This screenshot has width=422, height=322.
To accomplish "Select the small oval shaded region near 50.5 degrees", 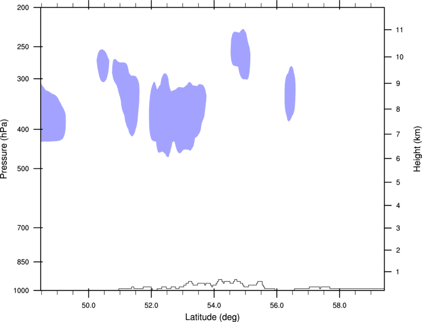I will pyautogui.click(x=103, y=66).
